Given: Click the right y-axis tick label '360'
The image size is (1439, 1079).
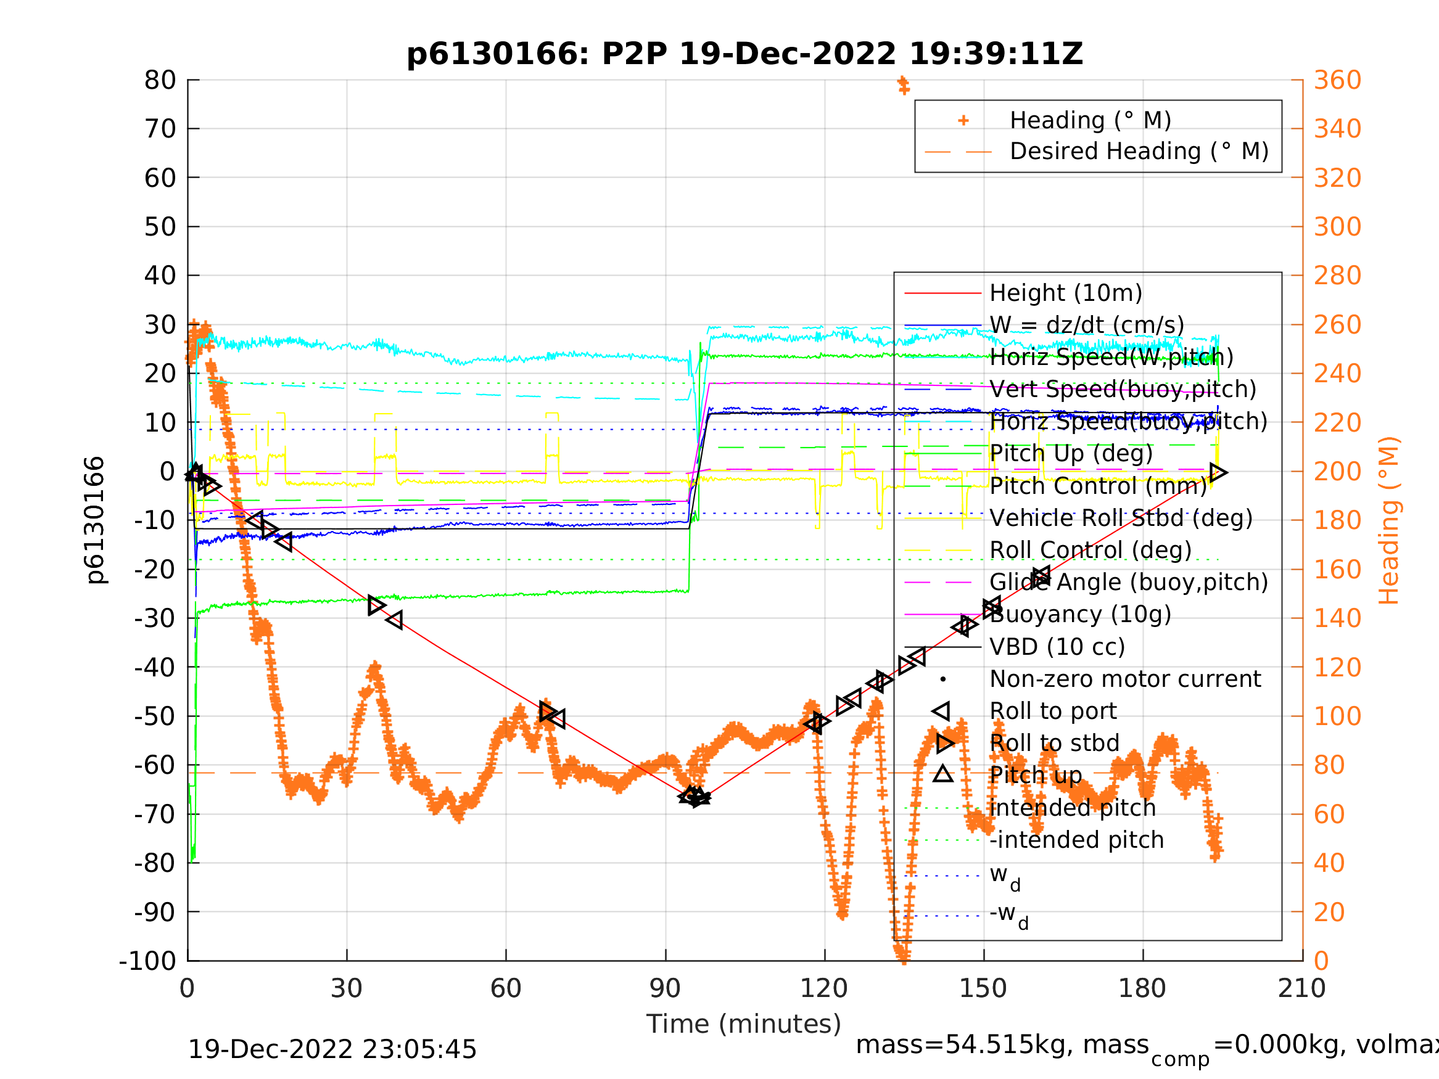Looking at the screenshot, I should point(1337,81).
